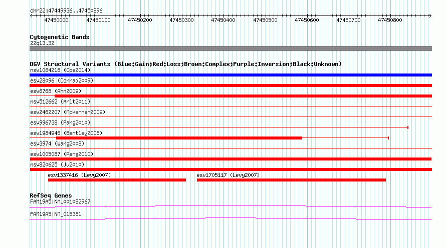Select the esv1337416 (Levy2007) variant label

(x=79, y=175)
